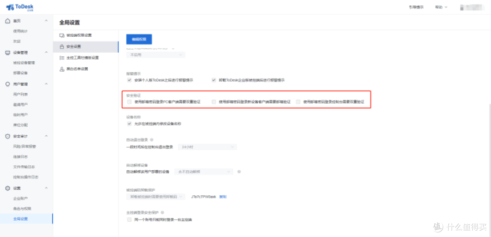Collapse the 设置 section chevron
This screenshot has width=491, height=237.
pos(46,188)
